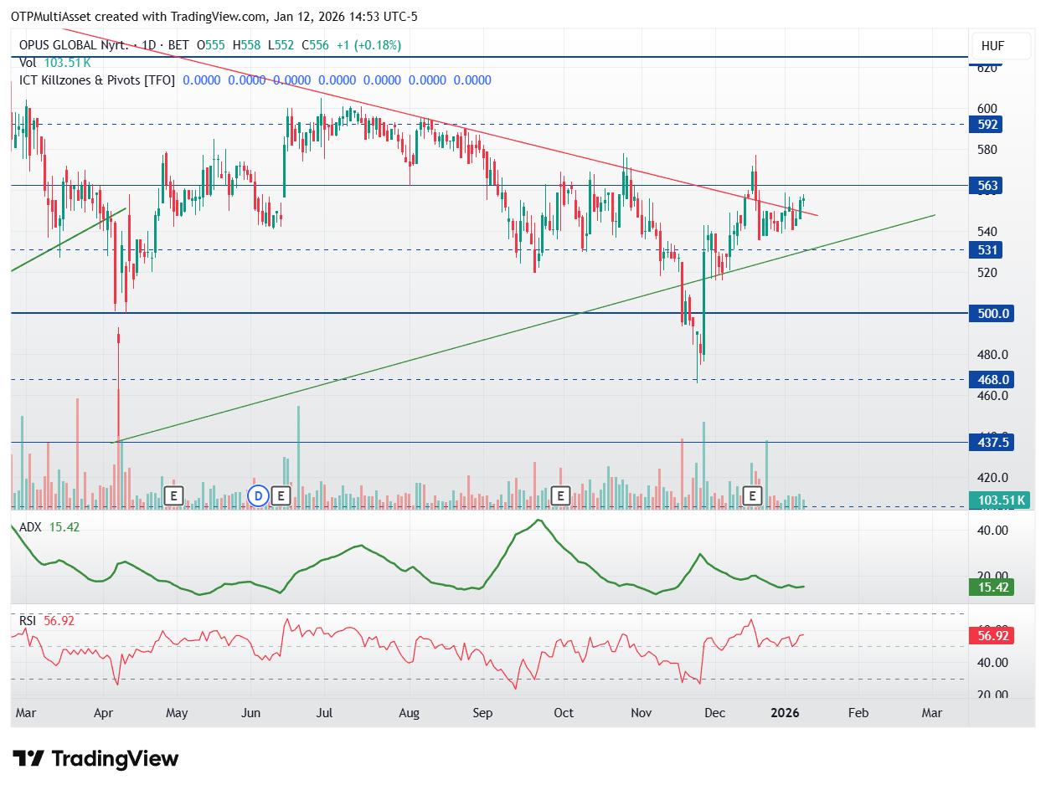Select the ICT Killzones & Pivots indicator label
Image resolution: width=1046 pixels, height=790 pixels.
point(96,80)
